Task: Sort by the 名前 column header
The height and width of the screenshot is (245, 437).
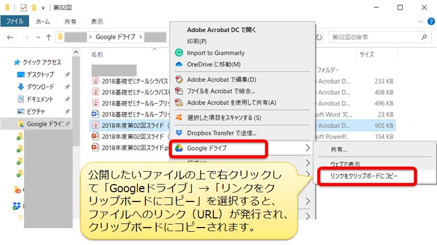Action: coord(97,54)
